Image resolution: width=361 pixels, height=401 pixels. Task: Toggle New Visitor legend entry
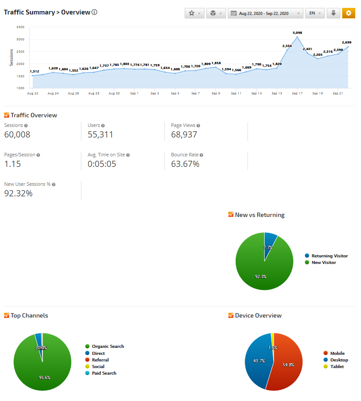point(320,262)
